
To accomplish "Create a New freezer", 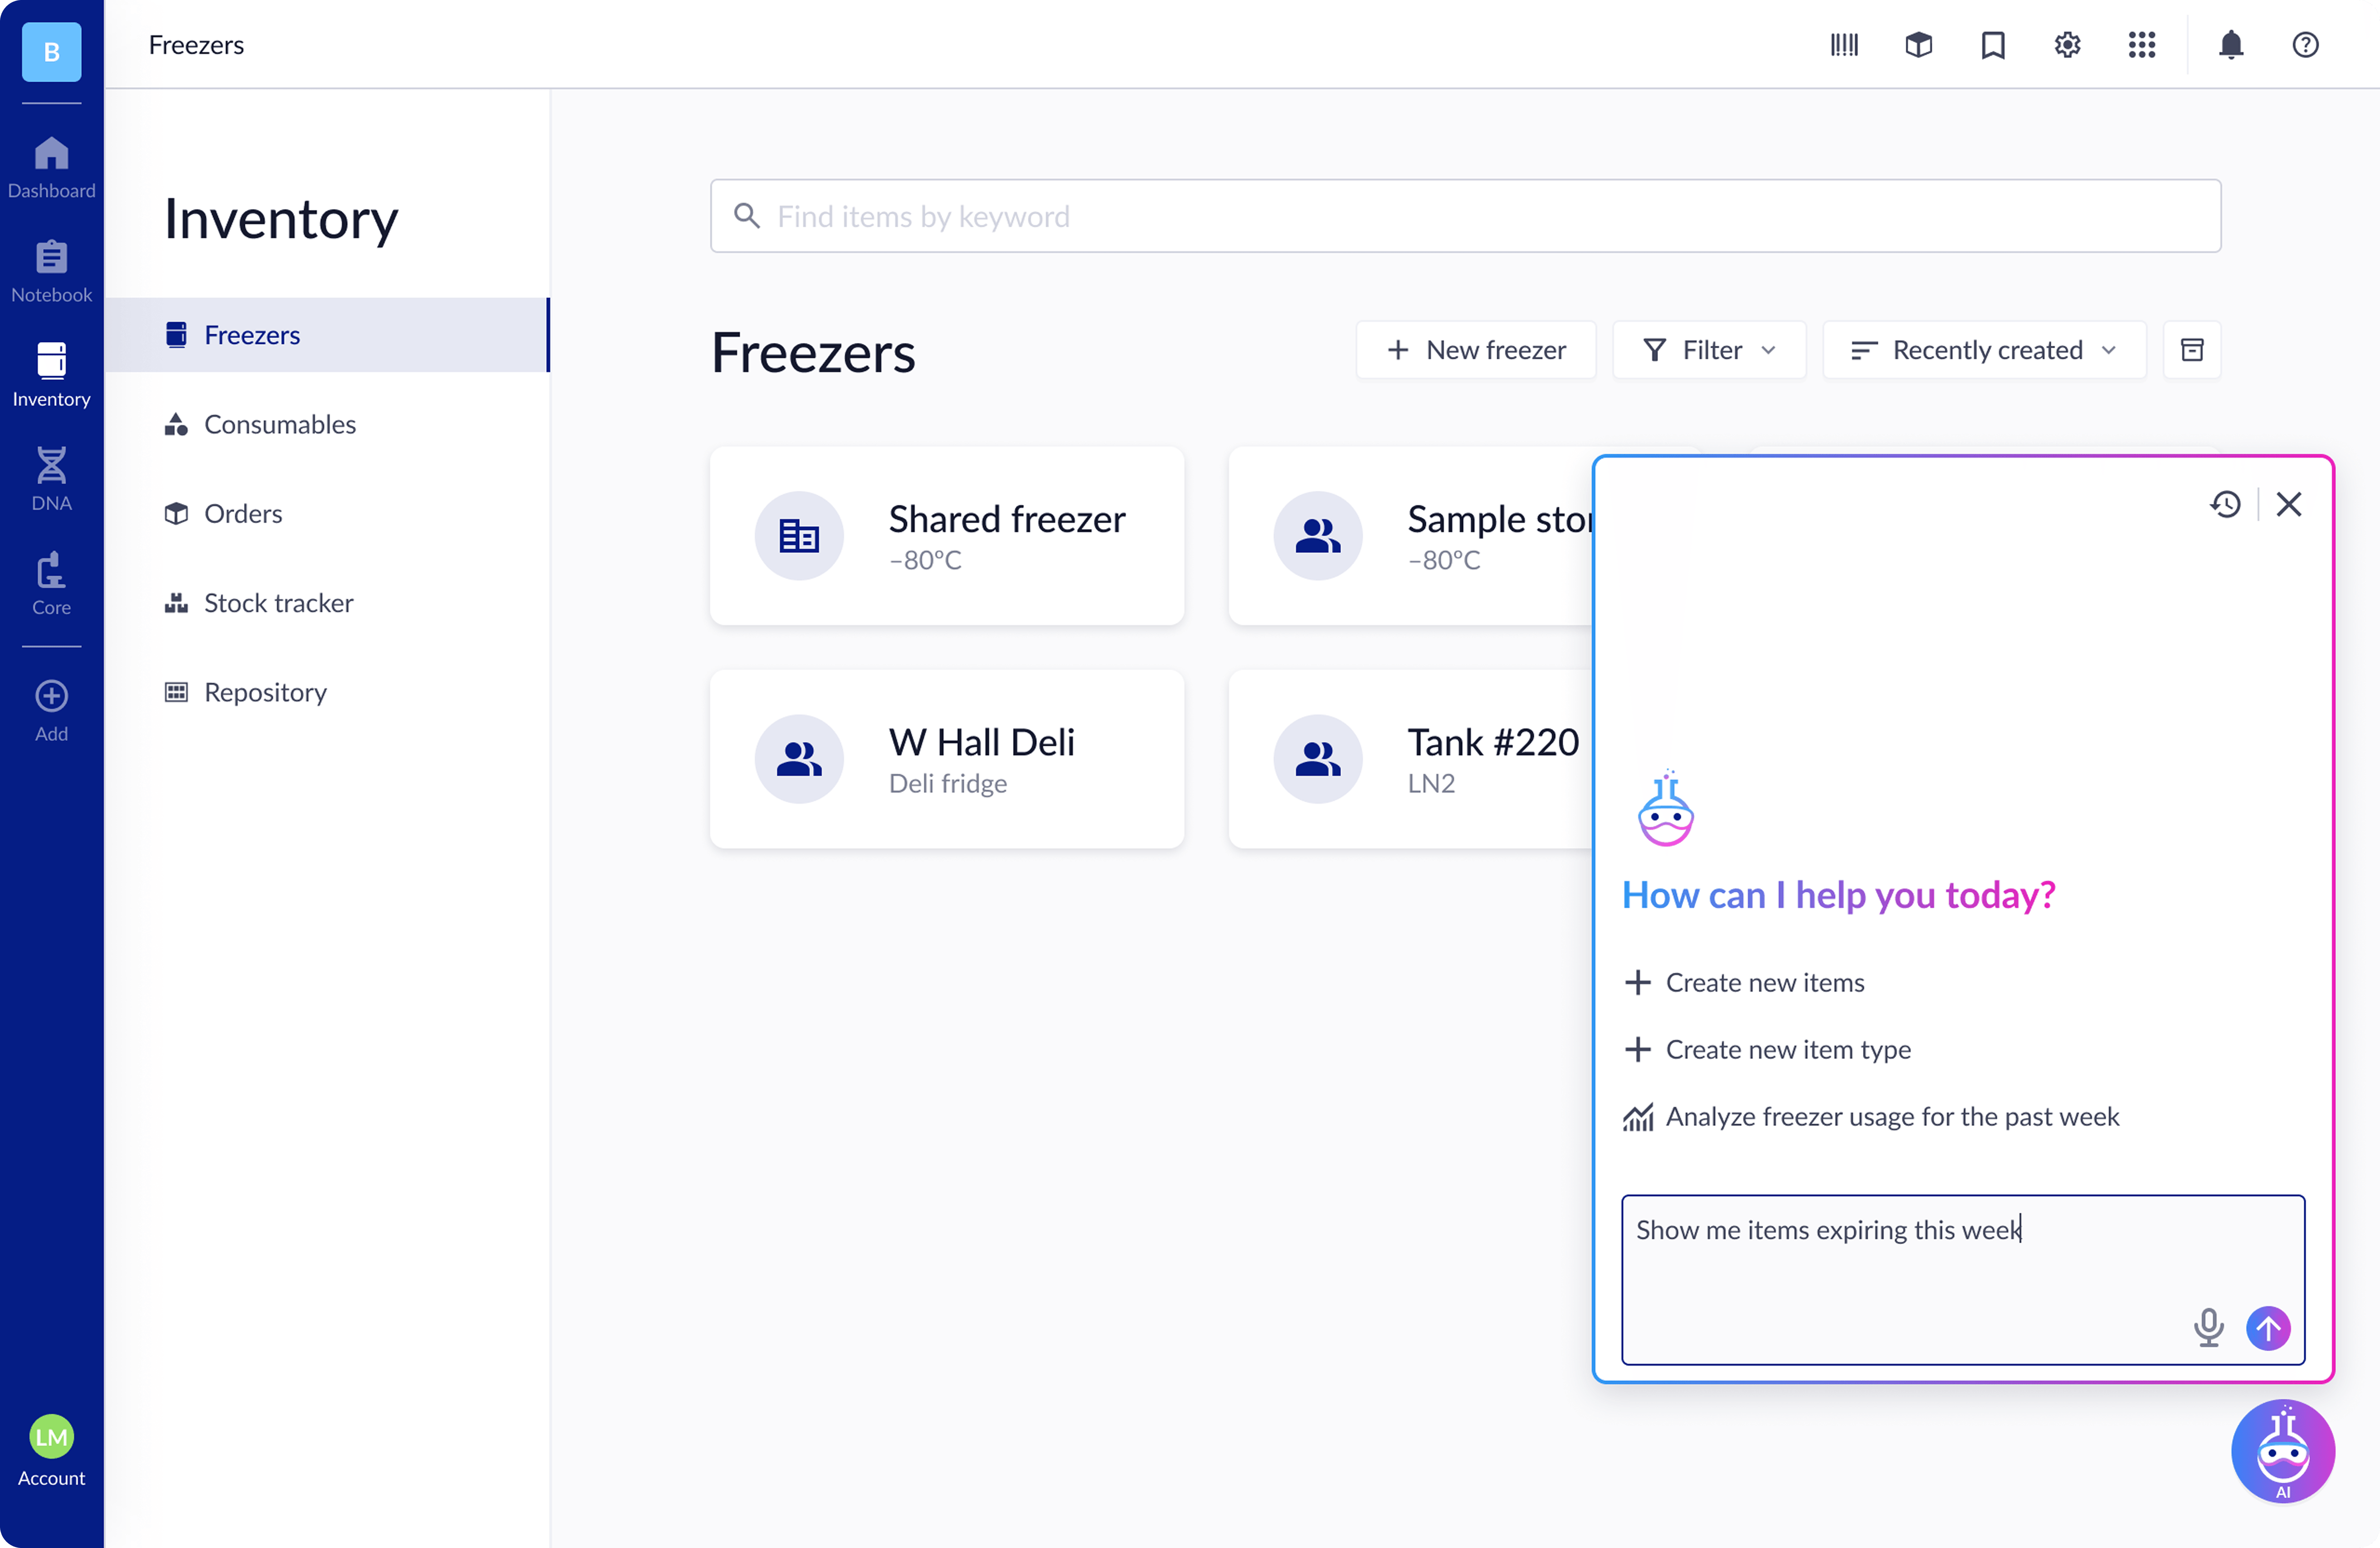I will [1476, 349].
